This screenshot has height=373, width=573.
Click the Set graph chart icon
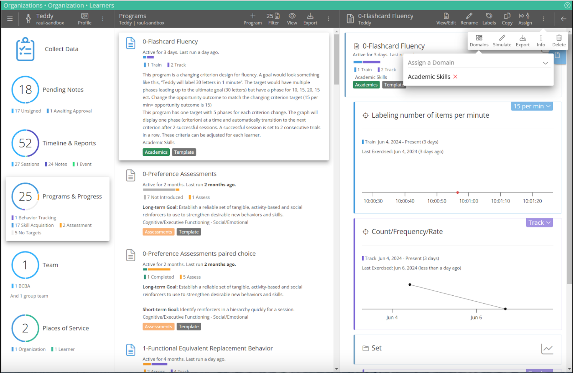click(547, 349)
